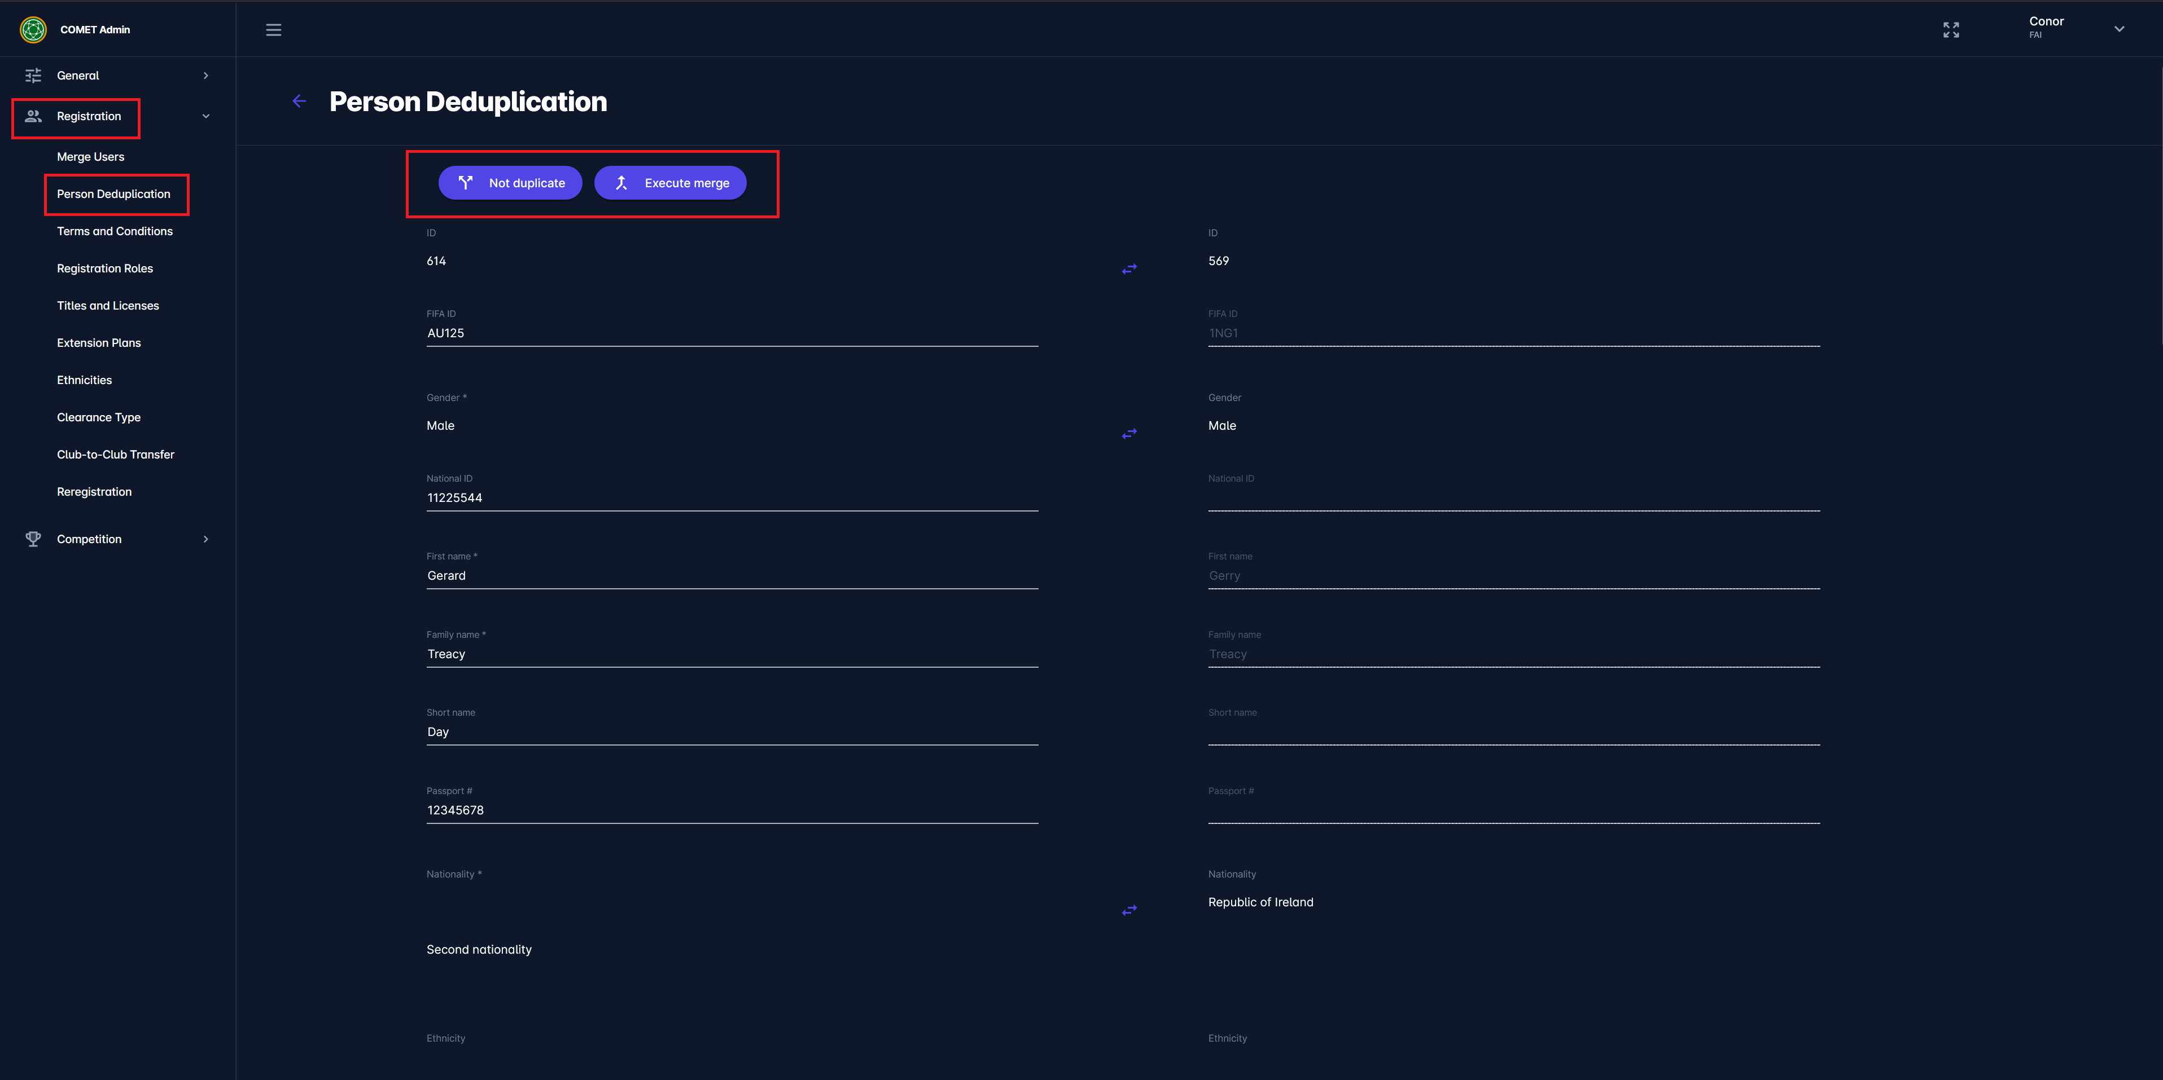This screenshot has width=2163, height=1080.
Task: Click the swap arrows icon for ID row
Action: click(x=1129, y=270)
